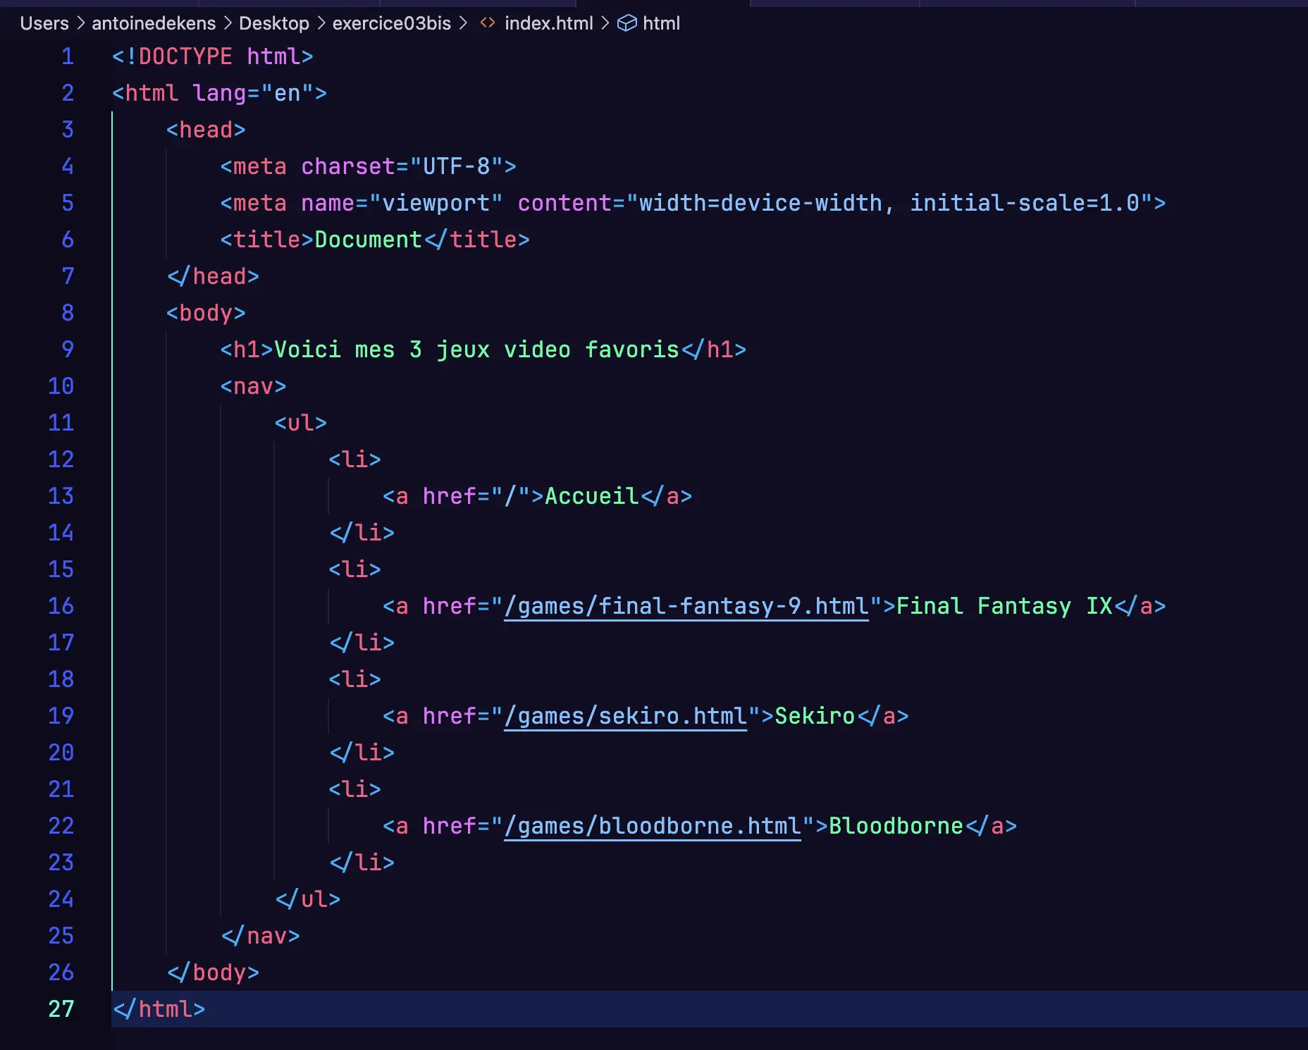Click the opening ul tag
The height and width of the screenshot is (1050, 1308).
(x=300, y=423)
